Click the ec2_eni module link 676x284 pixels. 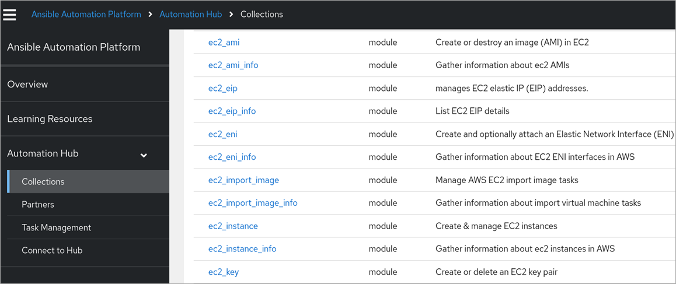222,134
